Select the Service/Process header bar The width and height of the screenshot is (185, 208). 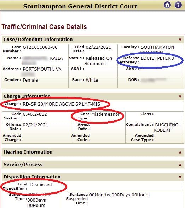click(x=93, y=165)
